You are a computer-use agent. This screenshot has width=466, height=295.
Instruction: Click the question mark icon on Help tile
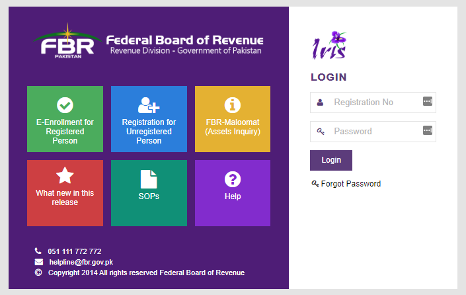(x=232, y=179)
